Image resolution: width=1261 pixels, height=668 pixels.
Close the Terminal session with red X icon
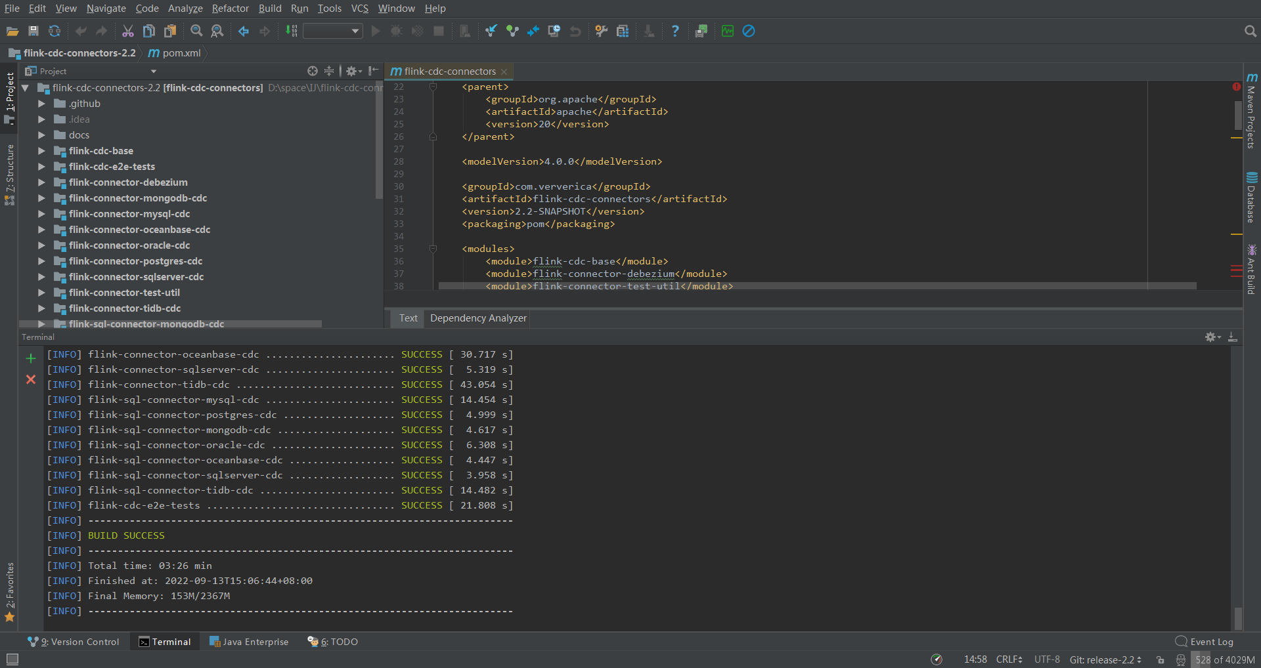pos(30,379)
